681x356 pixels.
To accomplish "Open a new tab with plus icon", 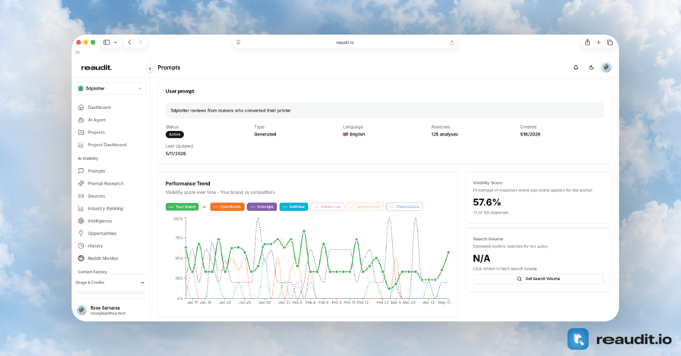I will coord(598,43).
